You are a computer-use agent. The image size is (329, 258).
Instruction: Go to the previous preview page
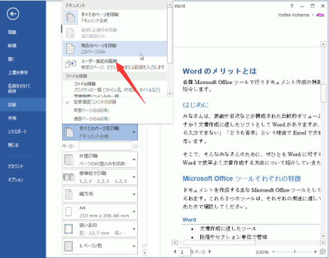click(x=175, y=251)
